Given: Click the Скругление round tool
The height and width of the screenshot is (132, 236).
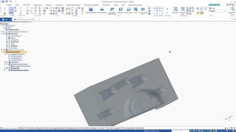Looking at the screenshot, I should coord(129,11).
